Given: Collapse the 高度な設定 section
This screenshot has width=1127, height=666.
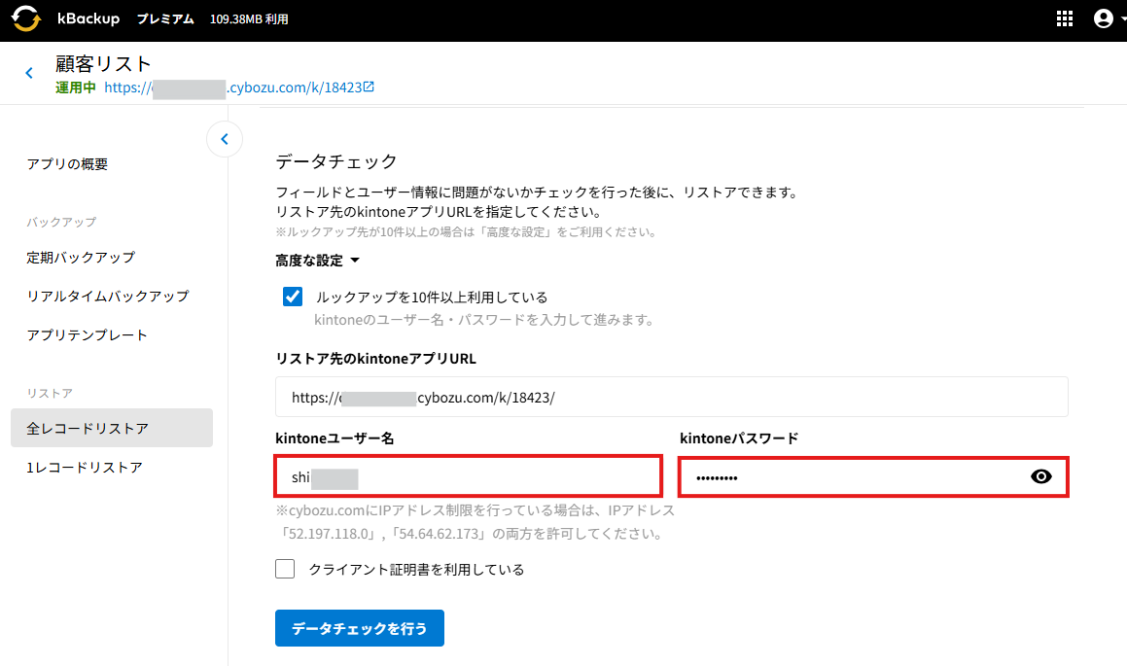Looking at the screenshot, I should [x=318, y=260].
